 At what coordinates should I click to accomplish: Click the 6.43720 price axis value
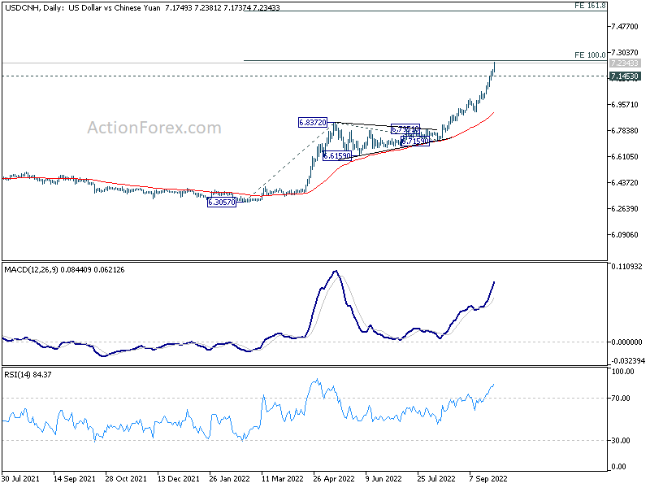click(625, 182)
